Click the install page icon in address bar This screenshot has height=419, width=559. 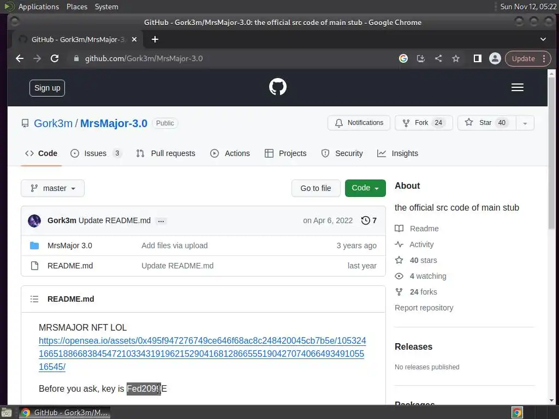point(421,58)
